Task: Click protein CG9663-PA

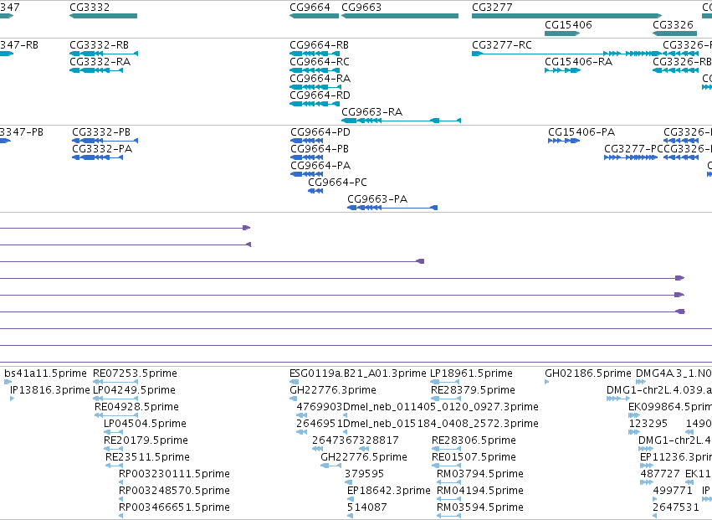Action: 392,208
